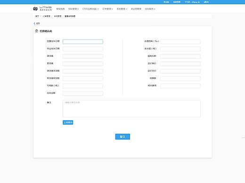Open 订单管理 in the breadcrumb trail
The width and height of the screenshot is (245, 183).
click(x=47, y=16)
